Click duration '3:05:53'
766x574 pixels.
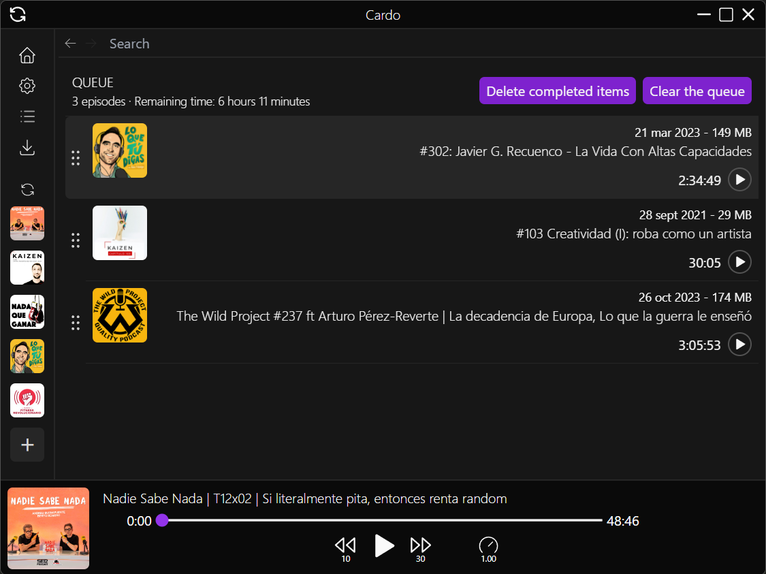(699, 346)
